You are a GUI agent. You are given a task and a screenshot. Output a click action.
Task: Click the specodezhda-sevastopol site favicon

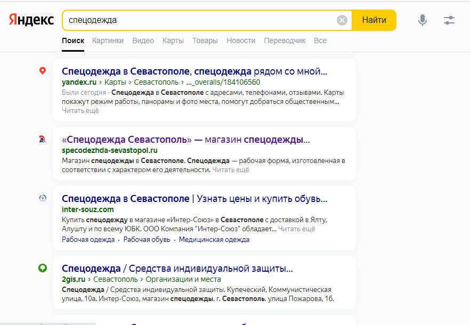(43, 140)
